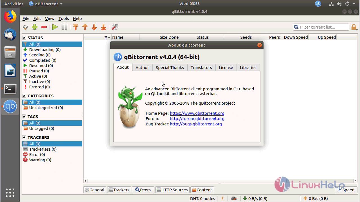Click the magnifier icon in filter field
Image resolution: width=360 pixels, height=202 pixels.
(296, 27)
